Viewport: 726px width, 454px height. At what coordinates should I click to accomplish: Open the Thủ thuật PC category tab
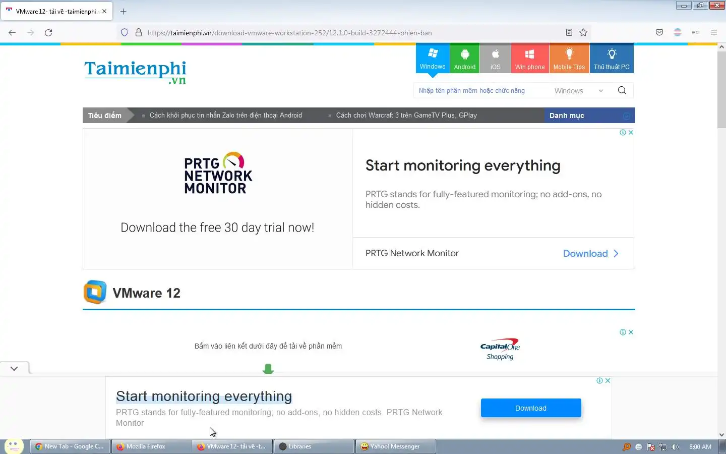[612, 59]
